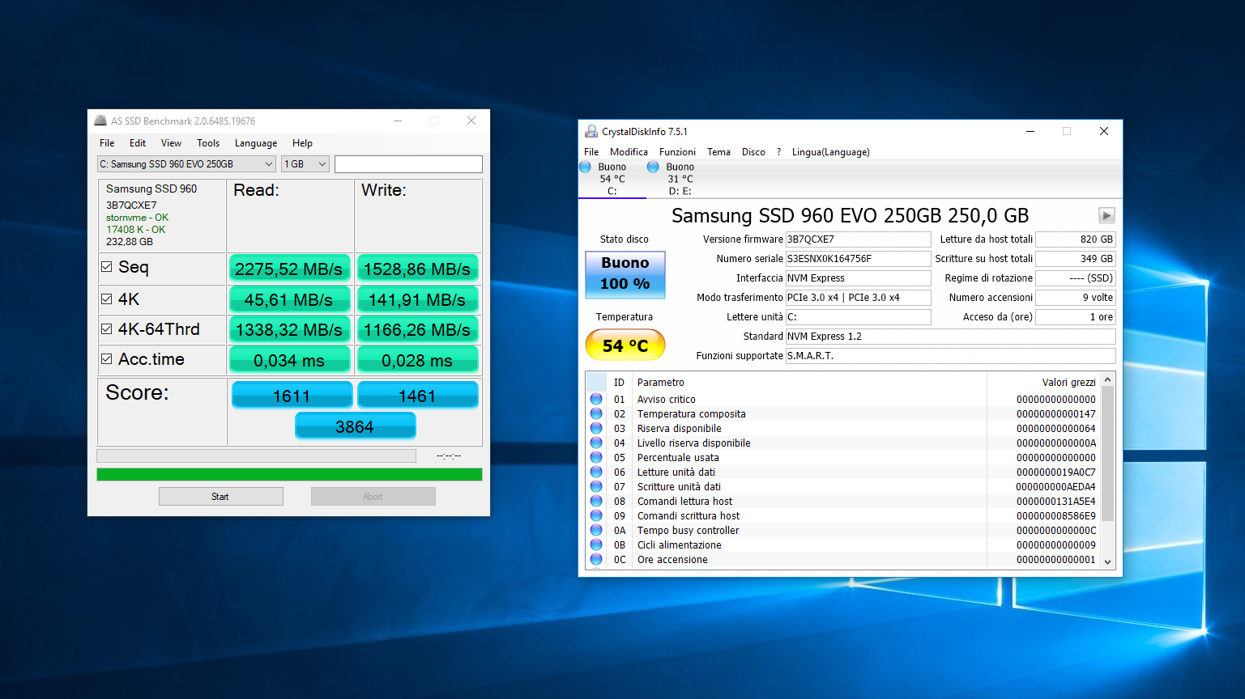Image resolution: width=1245 pixels, height=699 pixels.
Task: Toggle the Seq test checkbox
Action: (106, 267)
